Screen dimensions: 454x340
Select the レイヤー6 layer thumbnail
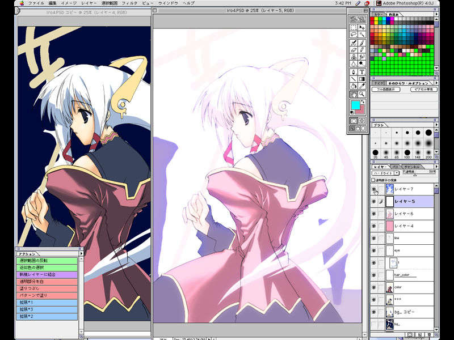pyautogui.click(x=390, y=214)
